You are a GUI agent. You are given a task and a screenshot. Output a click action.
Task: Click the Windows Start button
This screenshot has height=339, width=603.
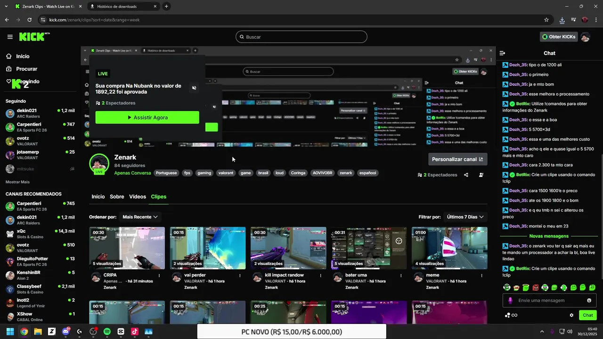coord(10,331)
